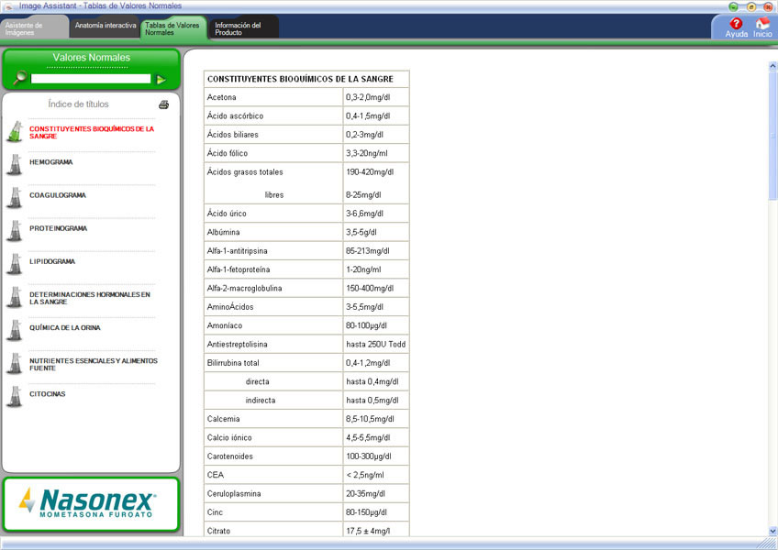Select the Acetona row label

(221, 97)
